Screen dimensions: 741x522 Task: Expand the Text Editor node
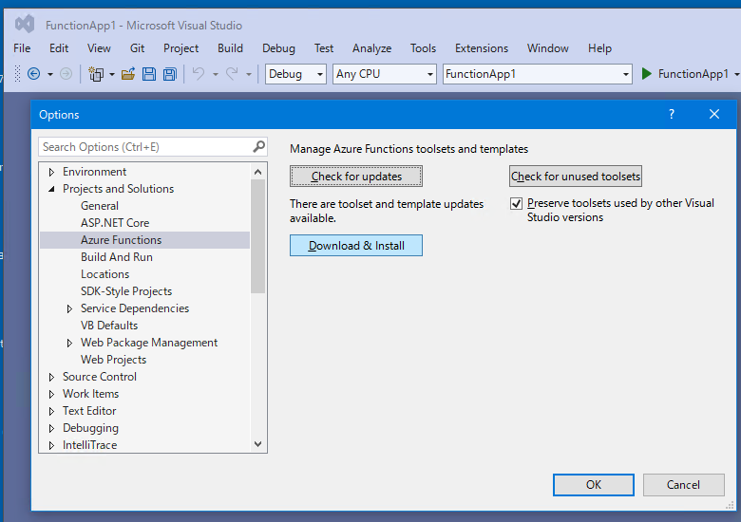(x=51, y=412)
